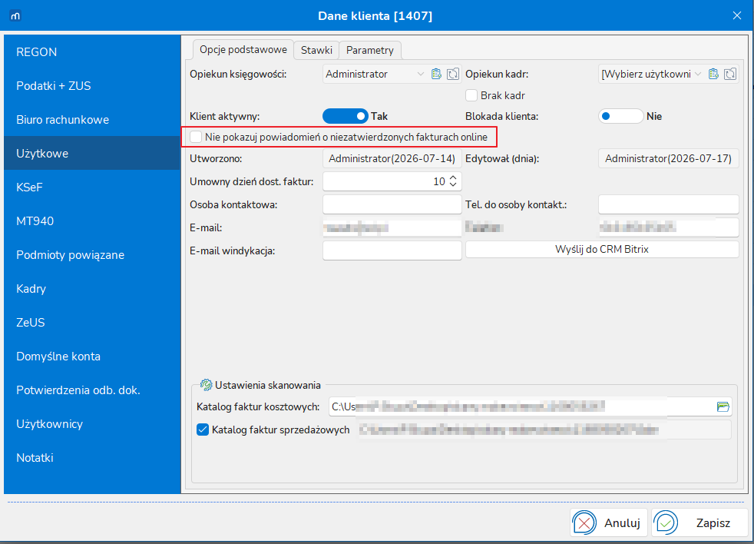Open the KSeF section
The image size is (754, 544).
pyautogui.click(x=92, y=187)
